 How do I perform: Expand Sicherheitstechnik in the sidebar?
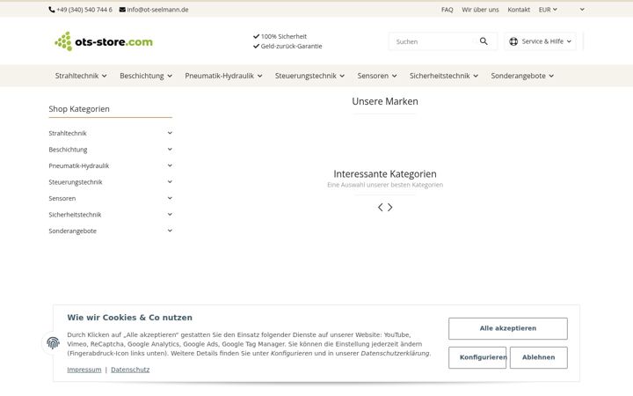click(170, 214)
